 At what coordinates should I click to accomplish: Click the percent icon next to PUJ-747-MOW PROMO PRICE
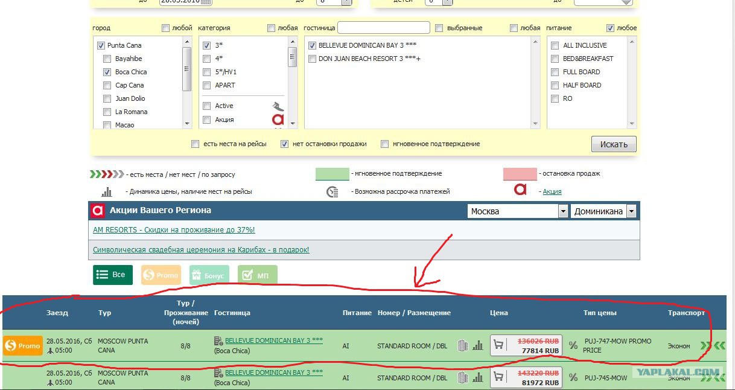(x=573, y=346)
